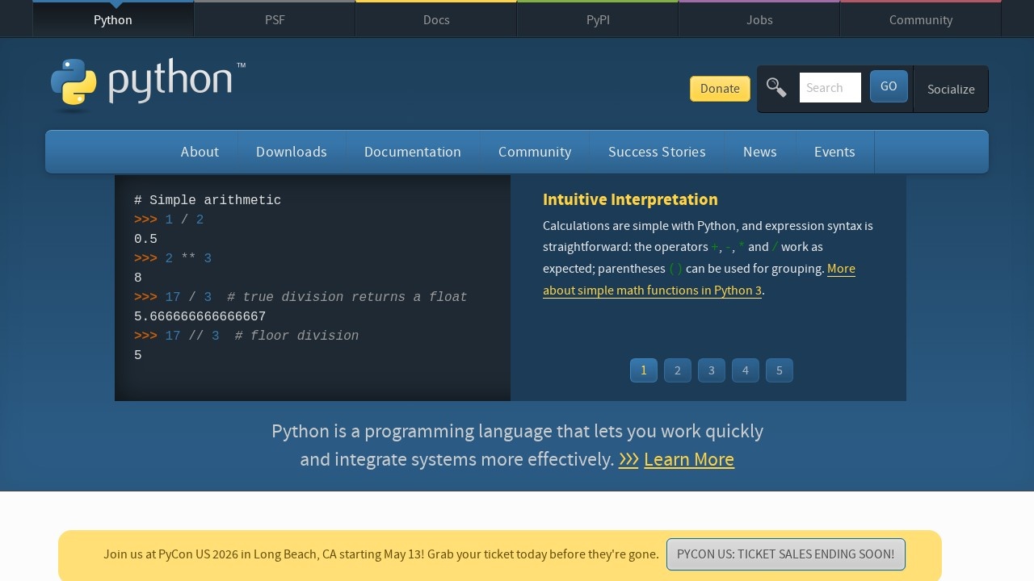1034x581 pixels.
Task: Click the magnifying glass search icon
Action: [x=776, y=88]
